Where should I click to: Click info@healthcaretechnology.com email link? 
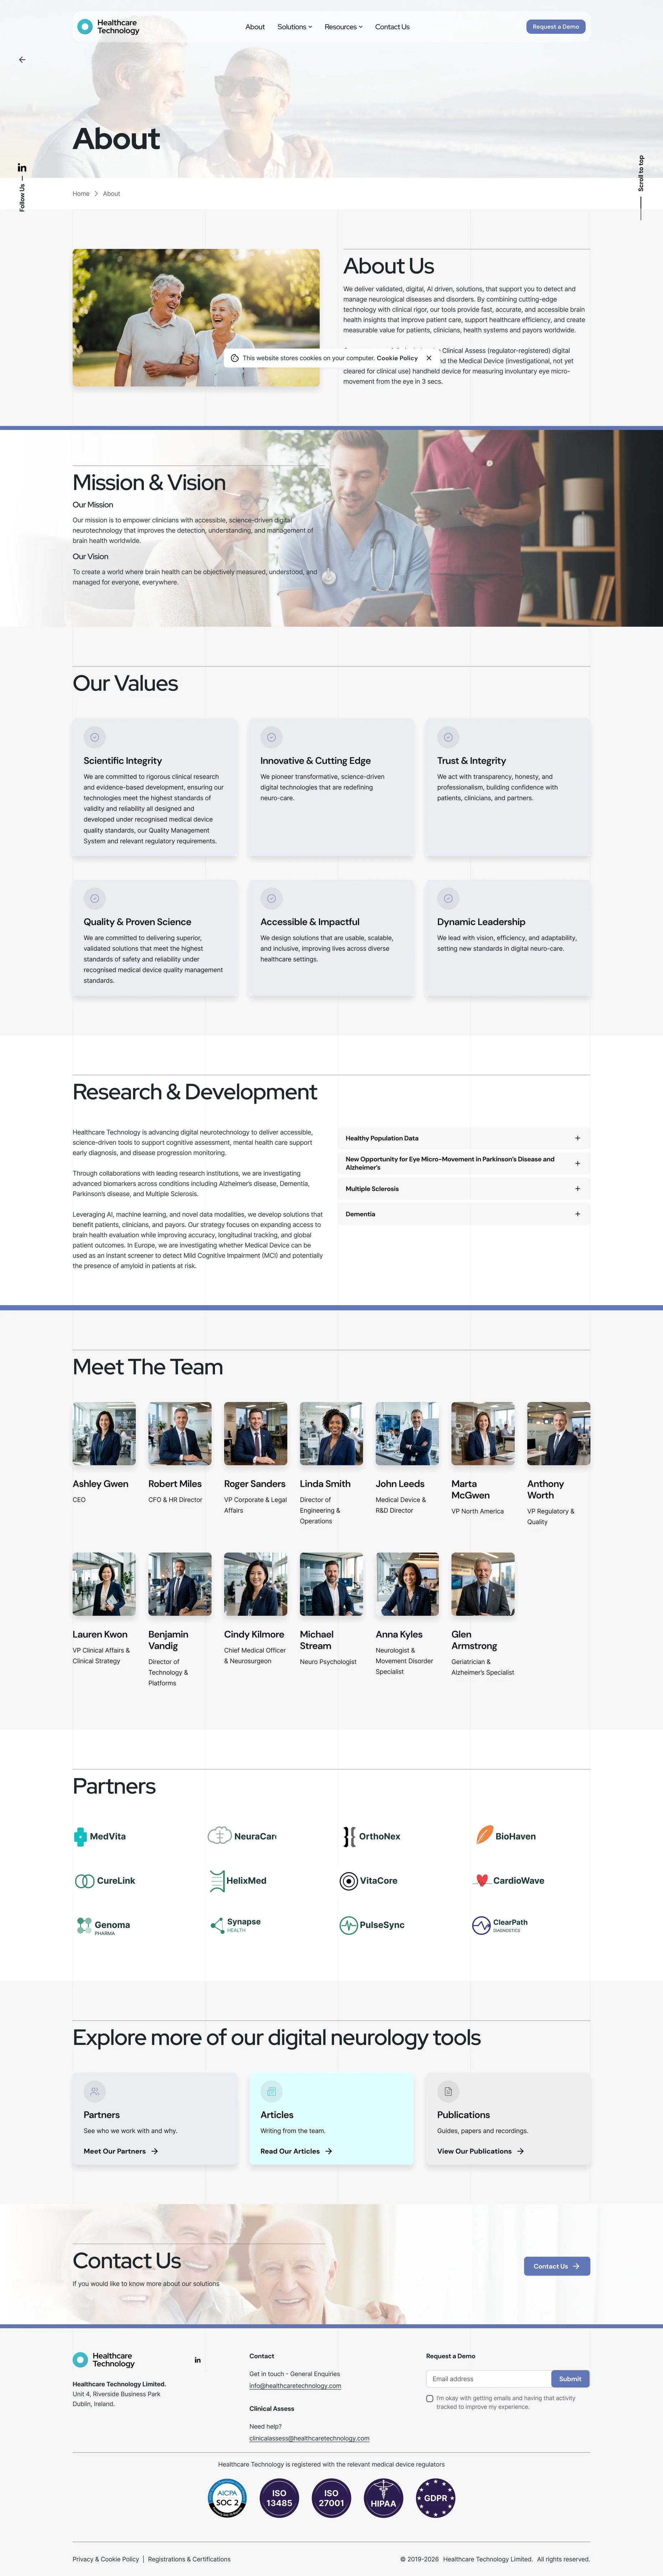click(x=295, y=2386)
